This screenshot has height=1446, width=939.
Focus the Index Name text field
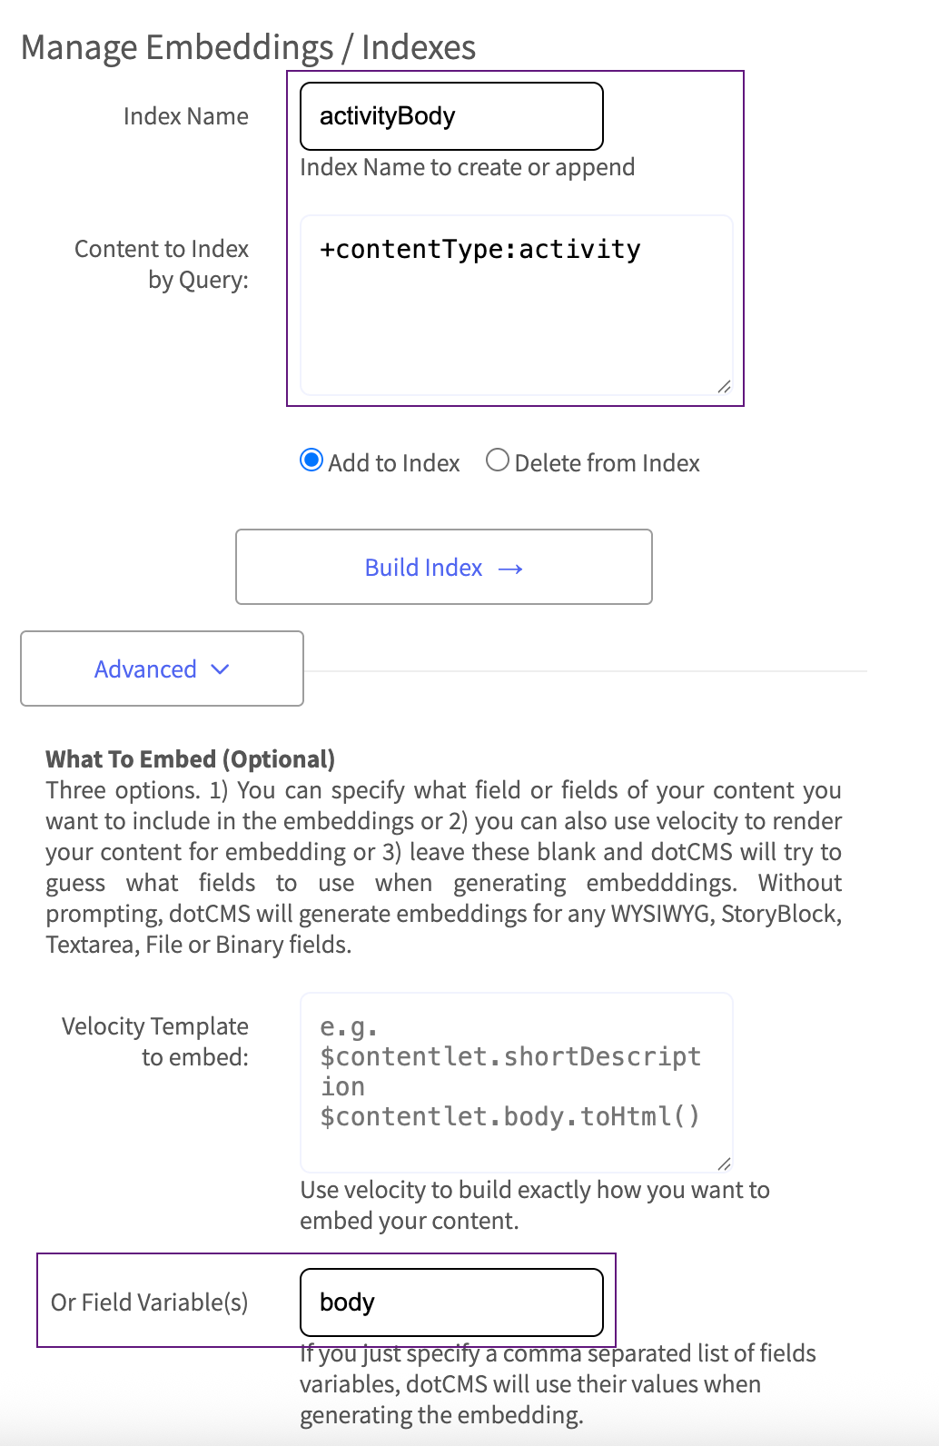451,116
